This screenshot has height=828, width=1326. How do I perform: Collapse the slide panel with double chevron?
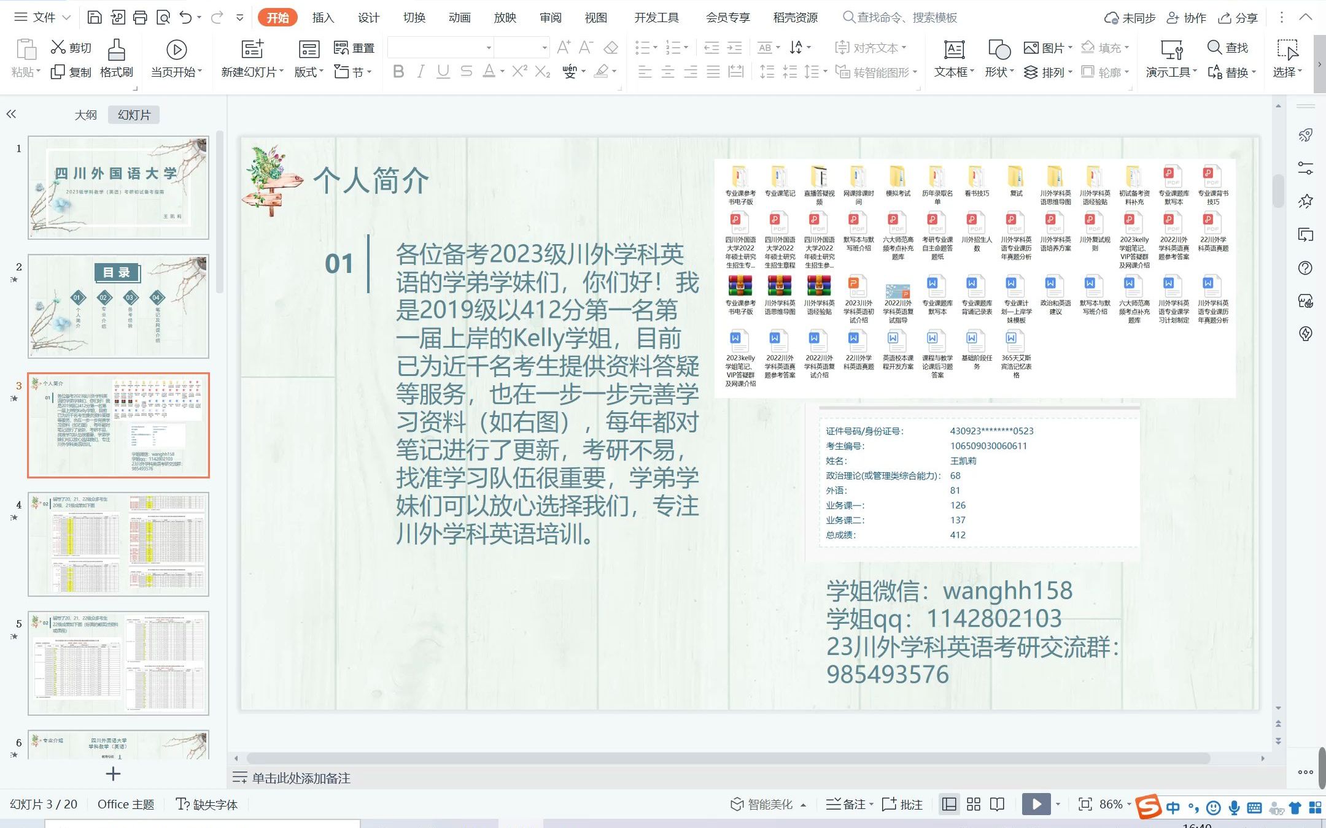[x=11, y=114]
